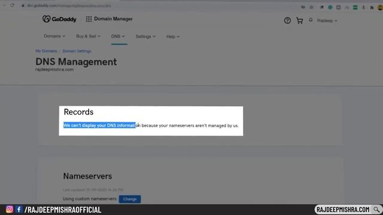
Task: Expand the Rajdeep account menu
Action: click(x=327, y=21)
